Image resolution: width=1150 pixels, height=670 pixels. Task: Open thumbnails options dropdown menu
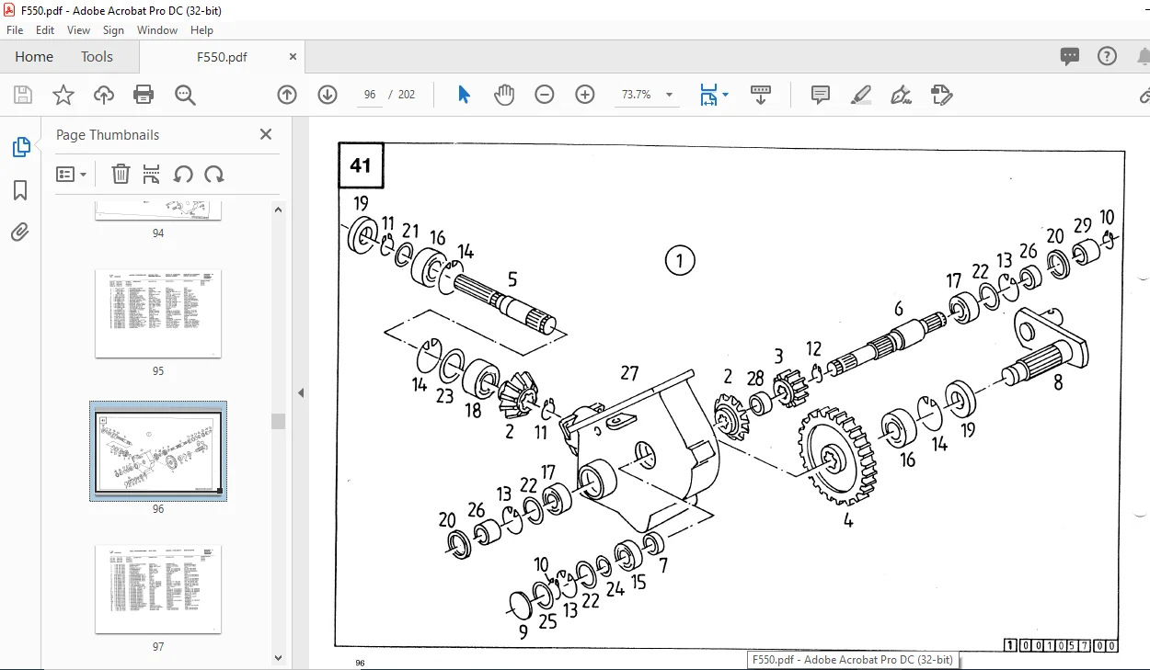coord(72,175)
